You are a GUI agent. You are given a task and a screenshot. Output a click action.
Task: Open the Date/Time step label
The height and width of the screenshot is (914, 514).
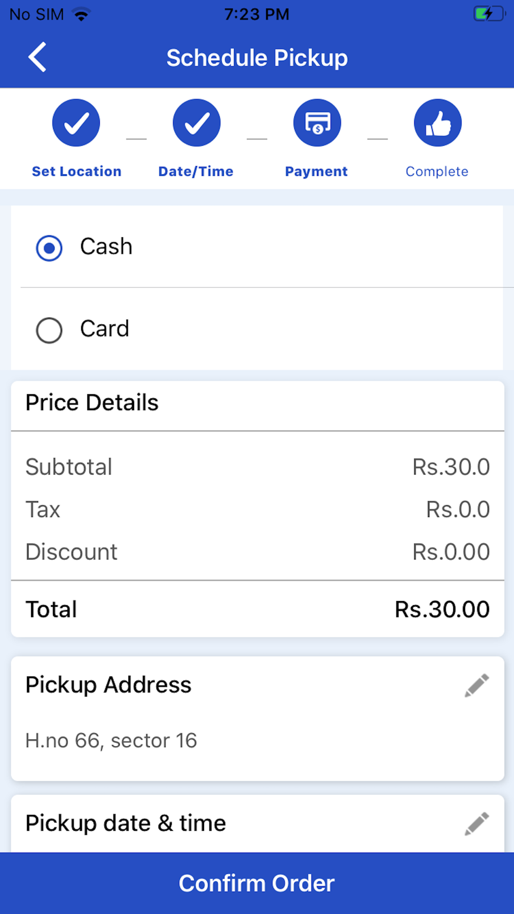[196, 171]
